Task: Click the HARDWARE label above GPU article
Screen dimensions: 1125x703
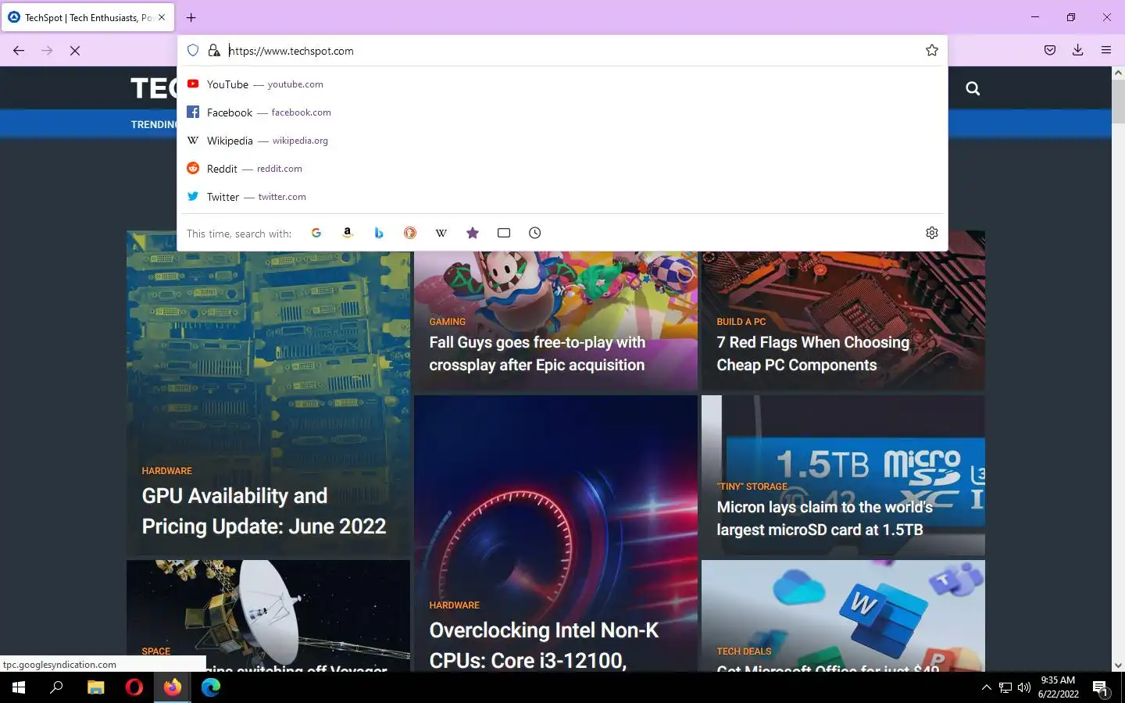Action: coord(166,471)
